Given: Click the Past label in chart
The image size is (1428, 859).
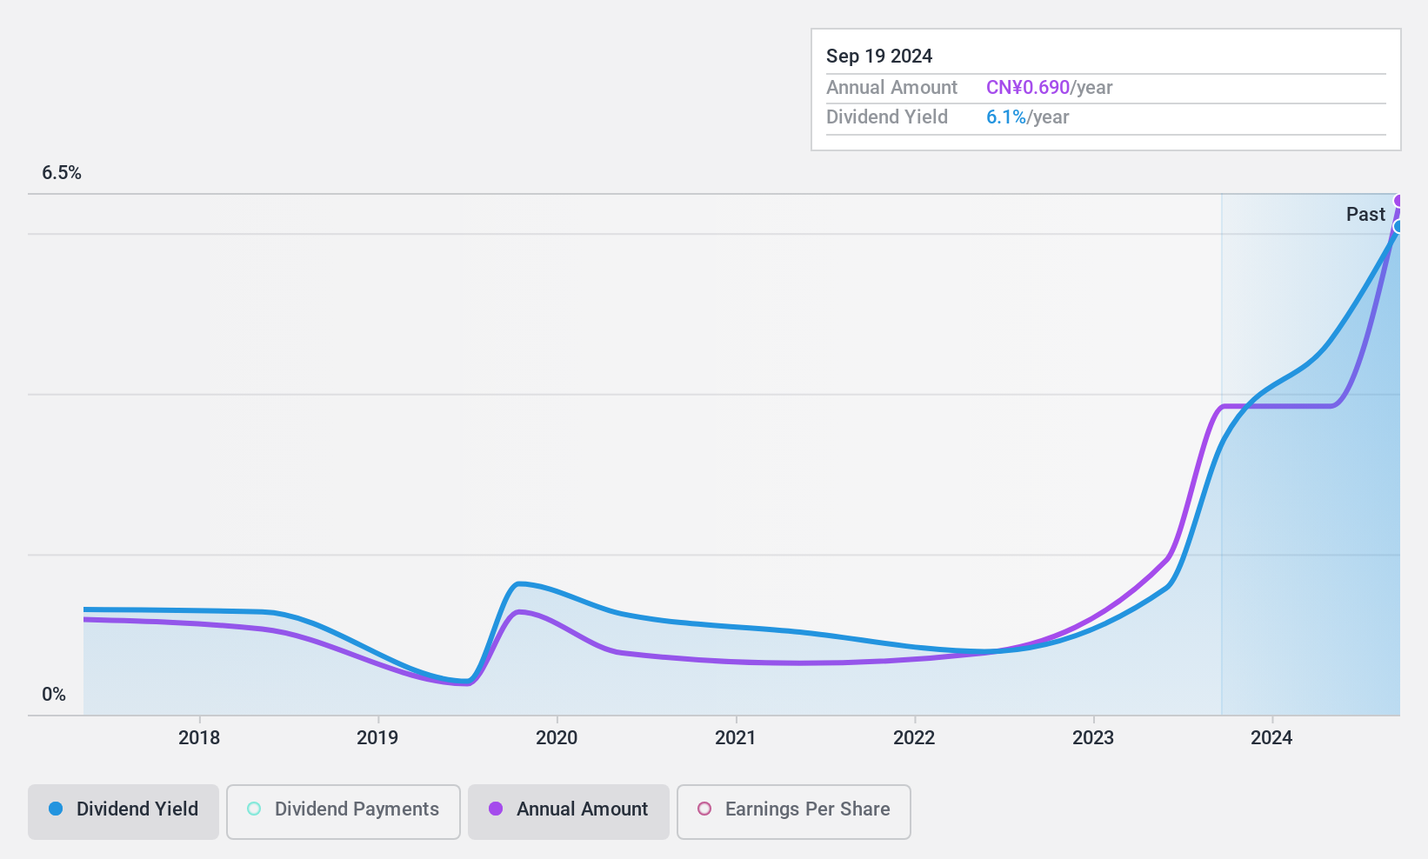Looking at the screenshot, I should pyautogui.click(x=1365, y=214).
